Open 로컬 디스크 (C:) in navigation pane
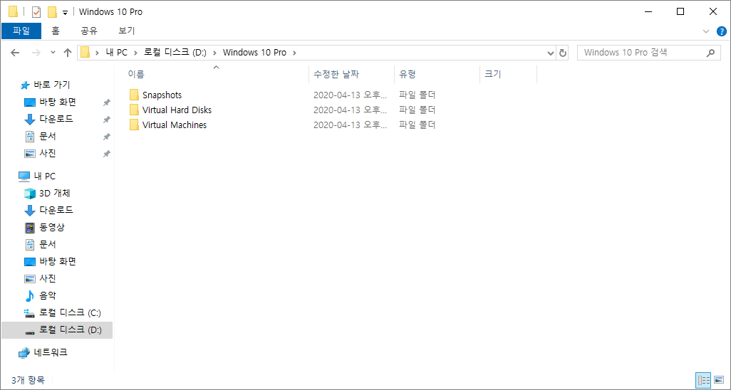 pyautogui.click(x=70, y=312)
